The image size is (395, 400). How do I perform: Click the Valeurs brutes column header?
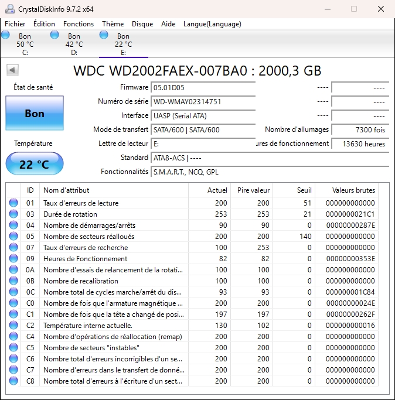[x=353, y=190]
